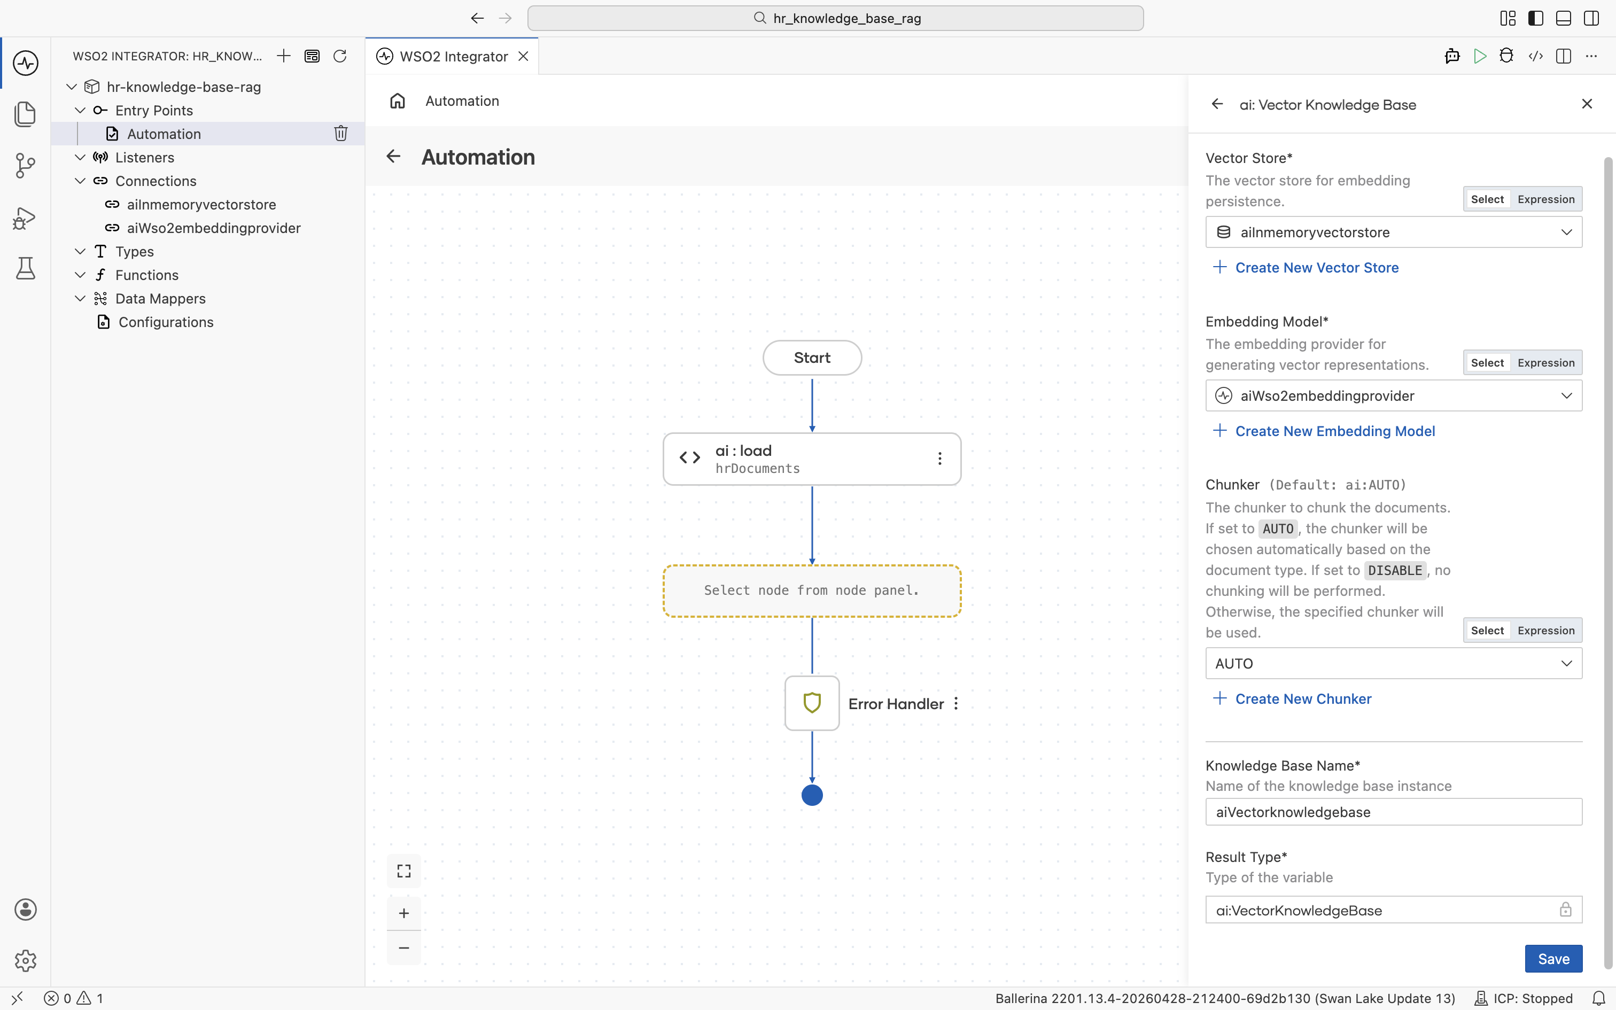Go back using arrow beside Automation title

tap(393, 156)
